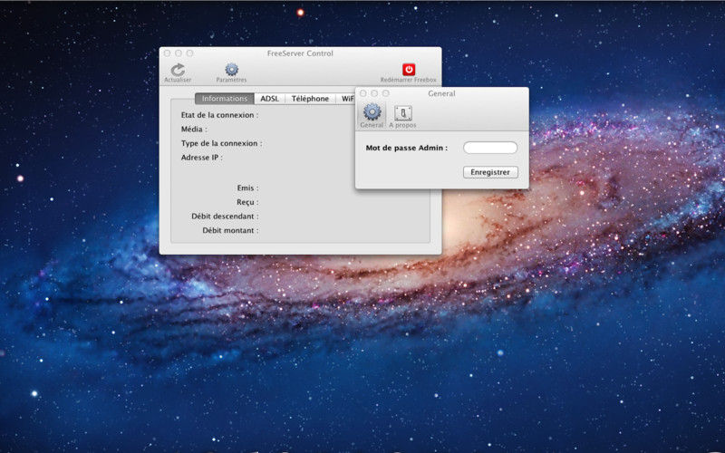This screenshot has width=725, height=453.
Task: Open the WiFi tab
Action: (x=346, y=99)
